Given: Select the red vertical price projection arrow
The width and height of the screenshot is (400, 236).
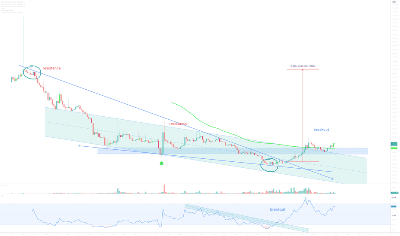Looking at the screenshot, I should click(x=303, y=115).
